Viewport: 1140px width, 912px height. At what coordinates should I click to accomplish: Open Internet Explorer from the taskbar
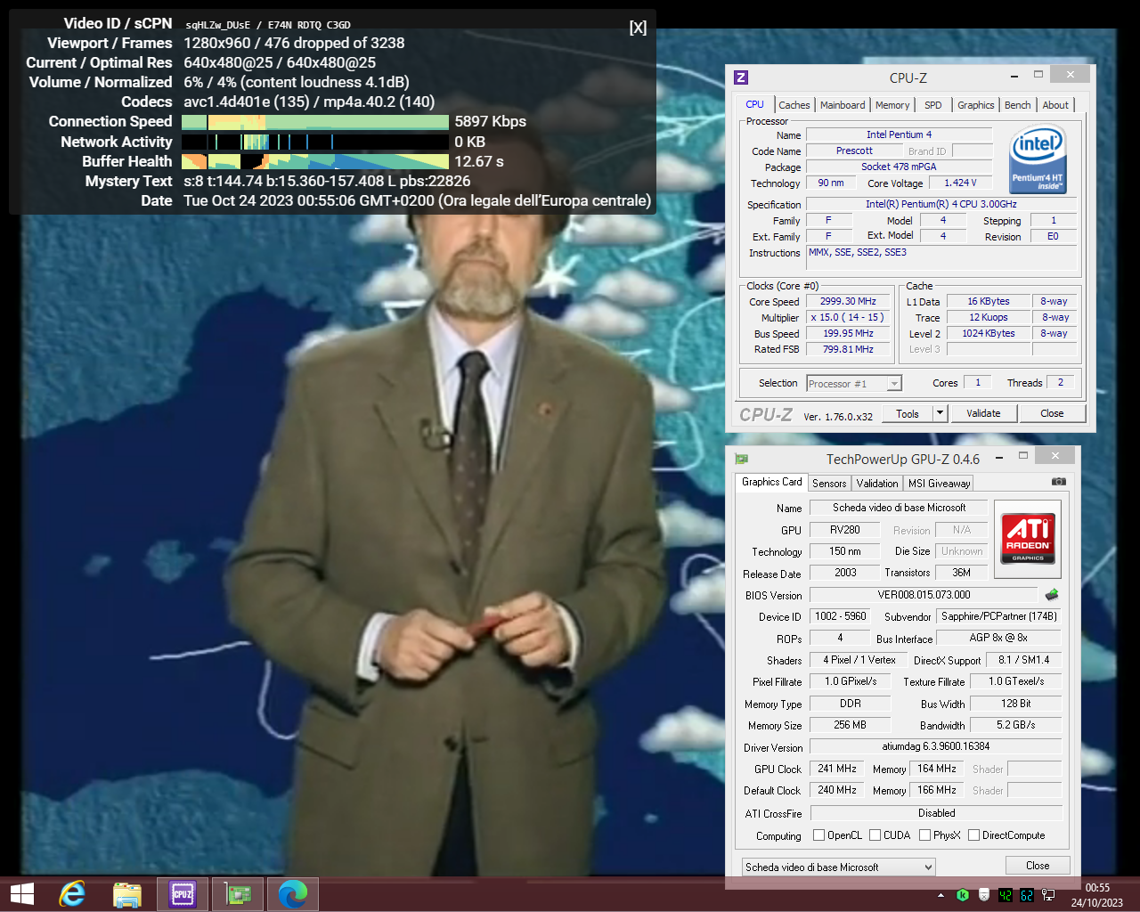(x=72, y=893)
